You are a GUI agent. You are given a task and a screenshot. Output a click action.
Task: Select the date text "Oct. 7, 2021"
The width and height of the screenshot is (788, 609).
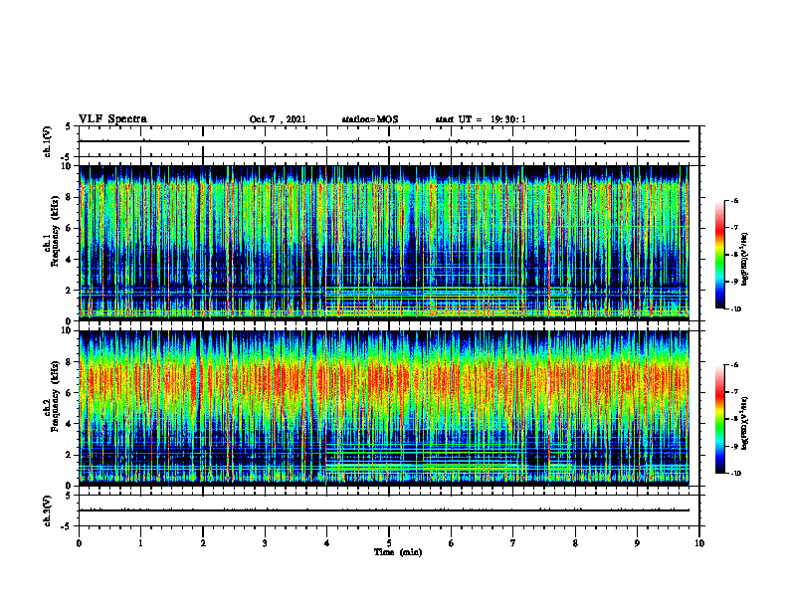pos(278,119)
